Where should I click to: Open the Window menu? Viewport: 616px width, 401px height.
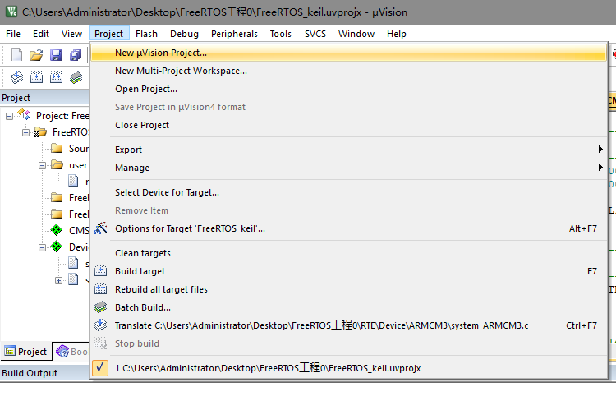coord(356,34)
